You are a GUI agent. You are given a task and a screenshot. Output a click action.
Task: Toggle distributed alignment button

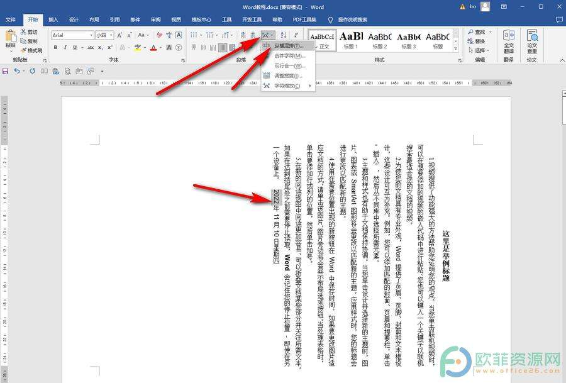(231, 47)
